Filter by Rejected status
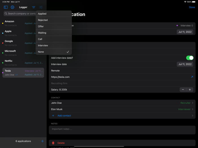198x148 pixels. [x=54, y=20]
